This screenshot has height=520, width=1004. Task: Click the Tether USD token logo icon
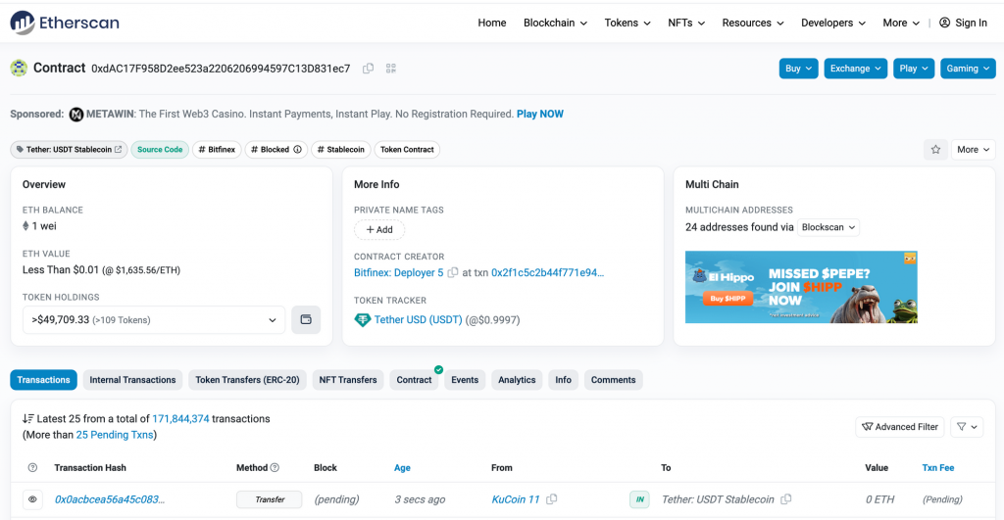point(363,320)
